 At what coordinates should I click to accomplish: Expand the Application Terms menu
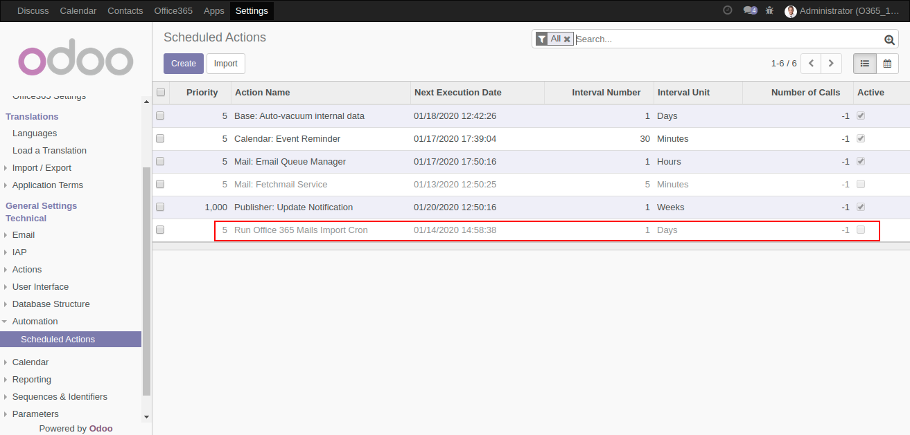[x=47, y=185]
